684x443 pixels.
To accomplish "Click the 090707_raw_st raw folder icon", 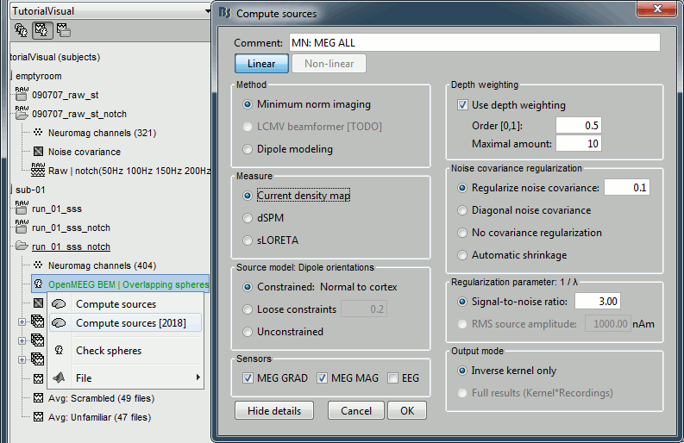I will 22,93.
